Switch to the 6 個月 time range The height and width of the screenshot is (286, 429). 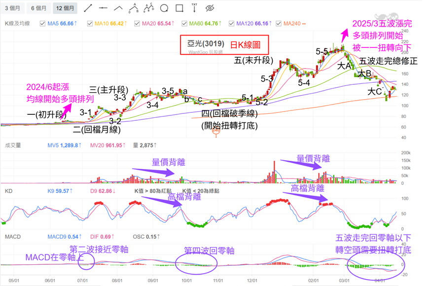[x=38, y=8]
